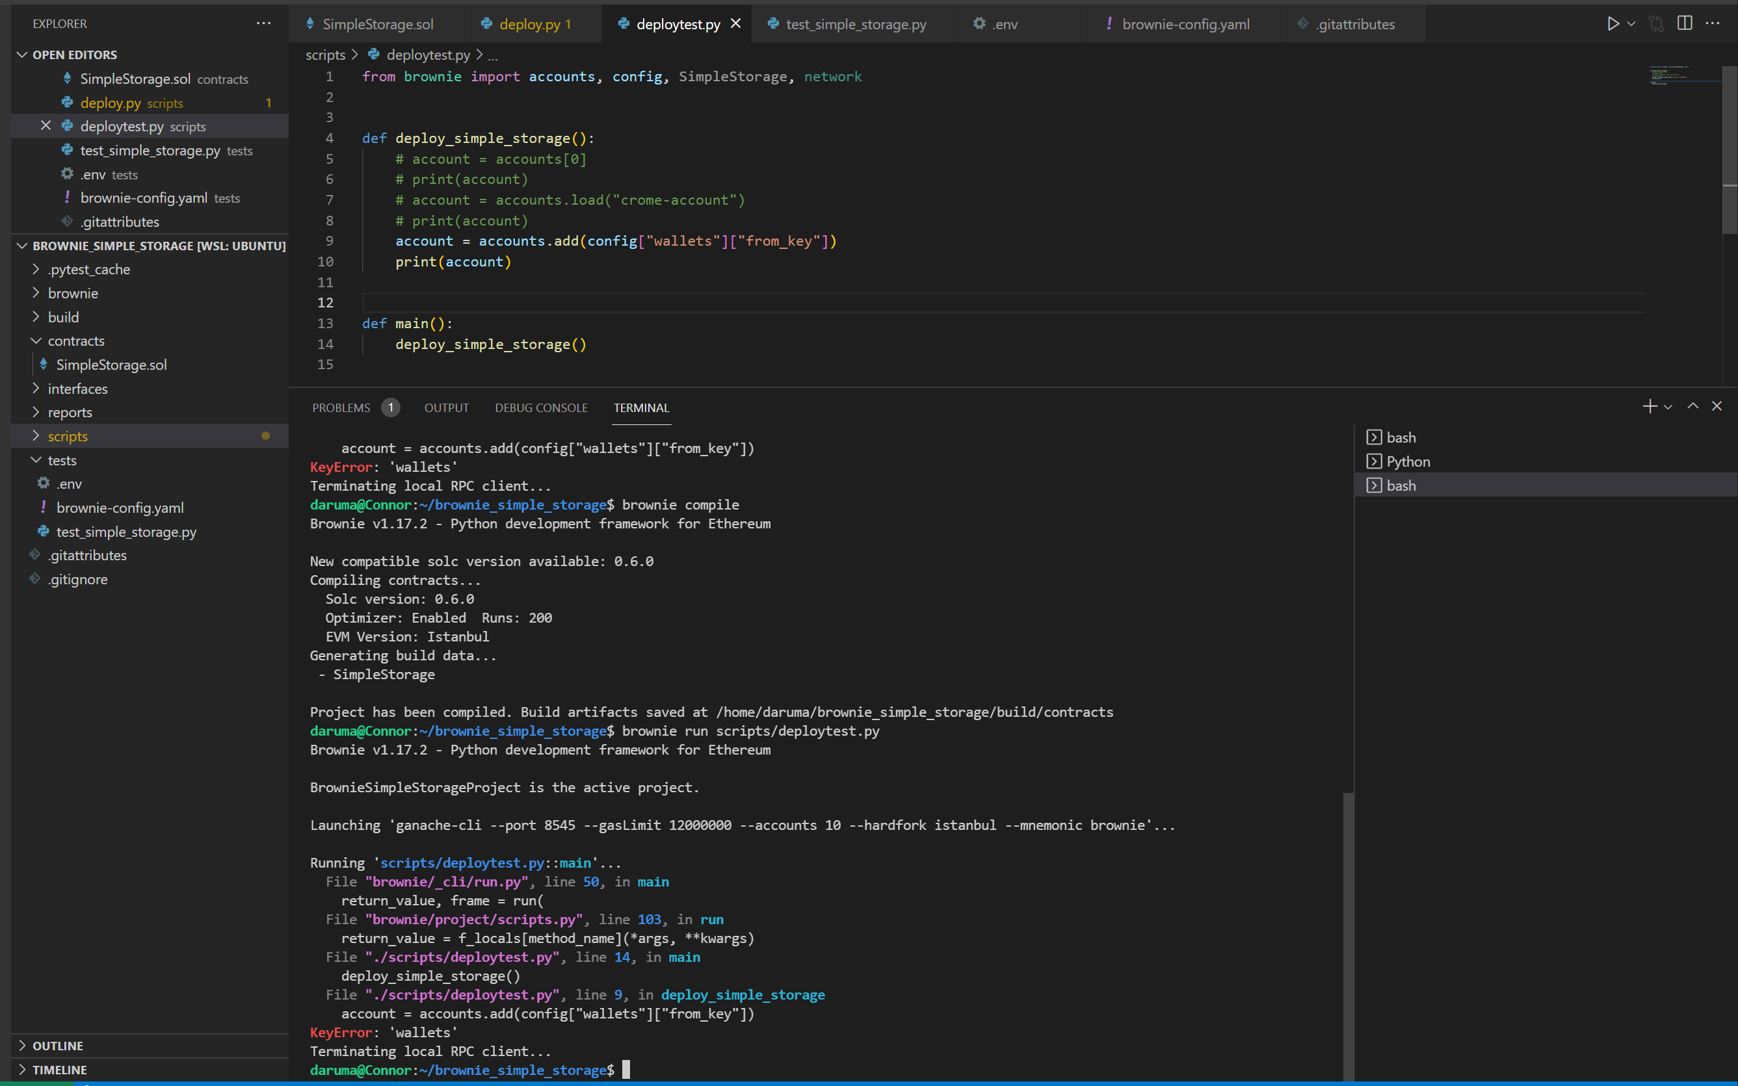Open the Explorer views ellipsis menu
Image resolution: width=1738 pixels, height=1086 pixels.
pyautogui.click(x=264, y=23)
